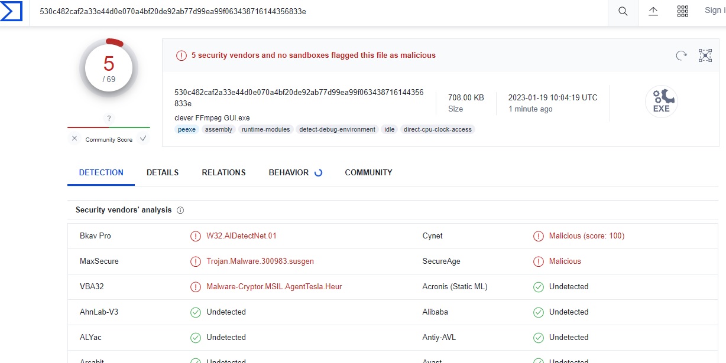Image resolution: width=726 pixels, height=363 pixels.
Task: Click the Malware-Cryptor.MSIL.AgentTesla.Heur result
Action: click(x=274, y=287)
